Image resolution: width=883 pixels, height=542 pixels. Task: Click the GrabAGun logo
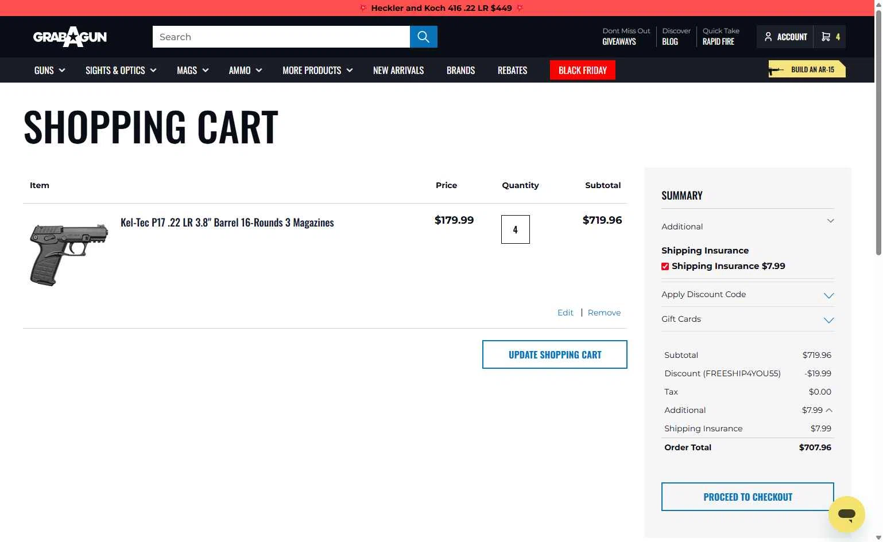(x=70, y=37)
